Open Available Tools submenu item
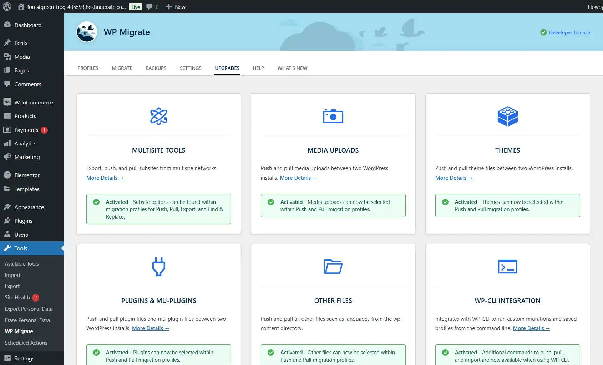The height and width of the screenshot is (365, 603). tap(22, 264)
